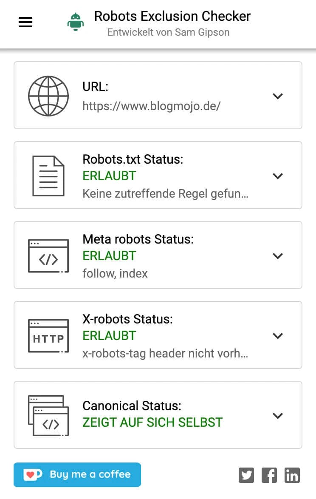This screenshot has height=499, width=316.
Task: Open the hamburger menu
Action: (25, 22)
